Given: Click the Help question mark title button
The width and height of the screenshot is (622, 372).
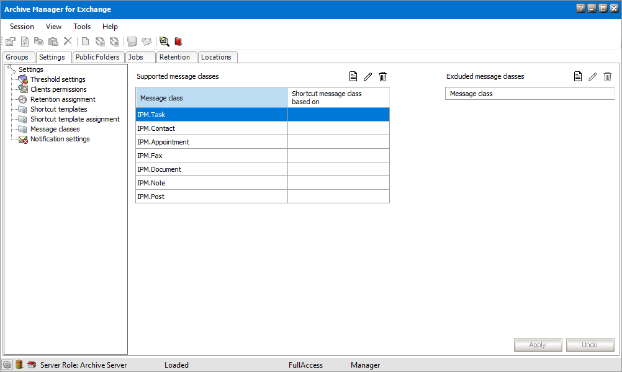Looking at the screenshot, I should (x=580, y=8).
